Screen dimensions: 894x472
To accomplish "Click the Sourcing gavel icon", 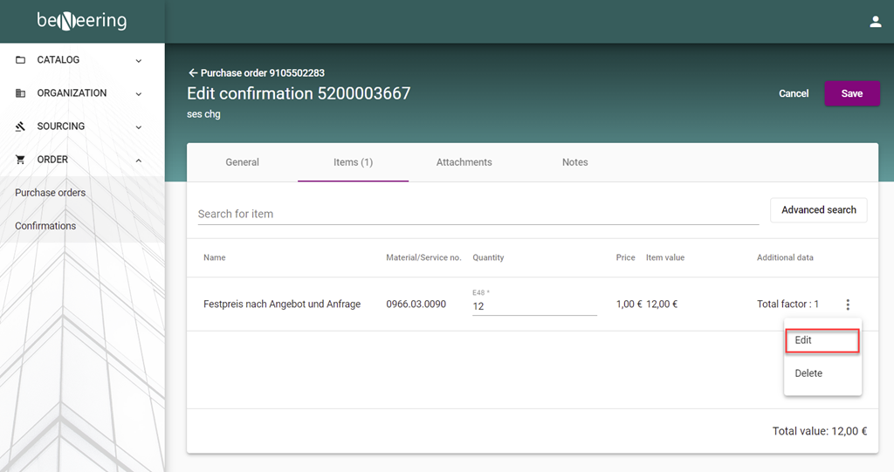I will [x=21, y=127].
